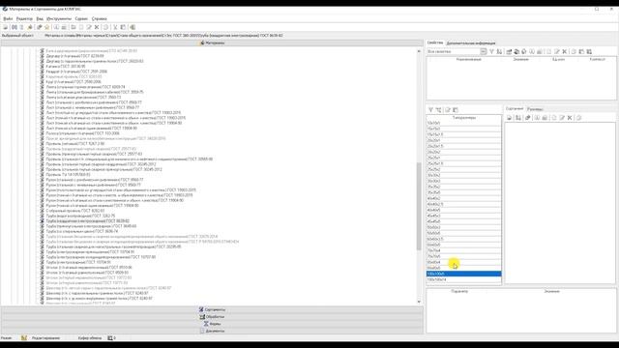The height and width of the screenshot is (348, 619).
Task: Select tree row 'Квадрат (г/катаный) ГОСТ 2591-2006'
Action: 76,72
